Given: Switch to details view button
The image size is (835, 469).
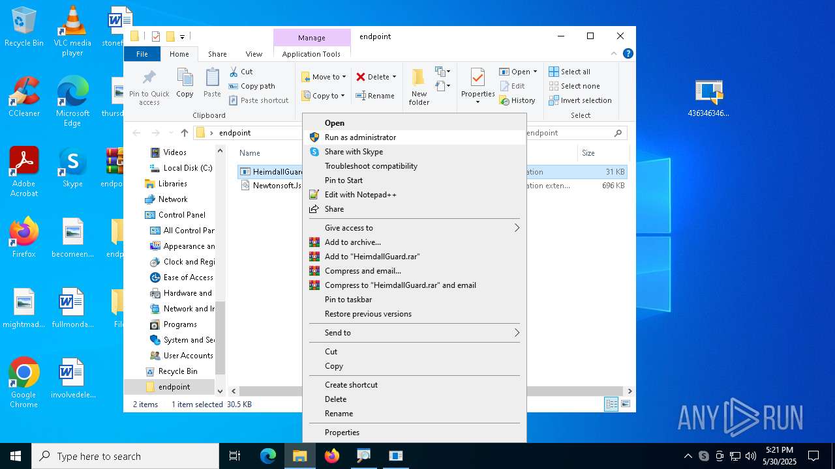Looking at the screenshot, I should [611, 405].
